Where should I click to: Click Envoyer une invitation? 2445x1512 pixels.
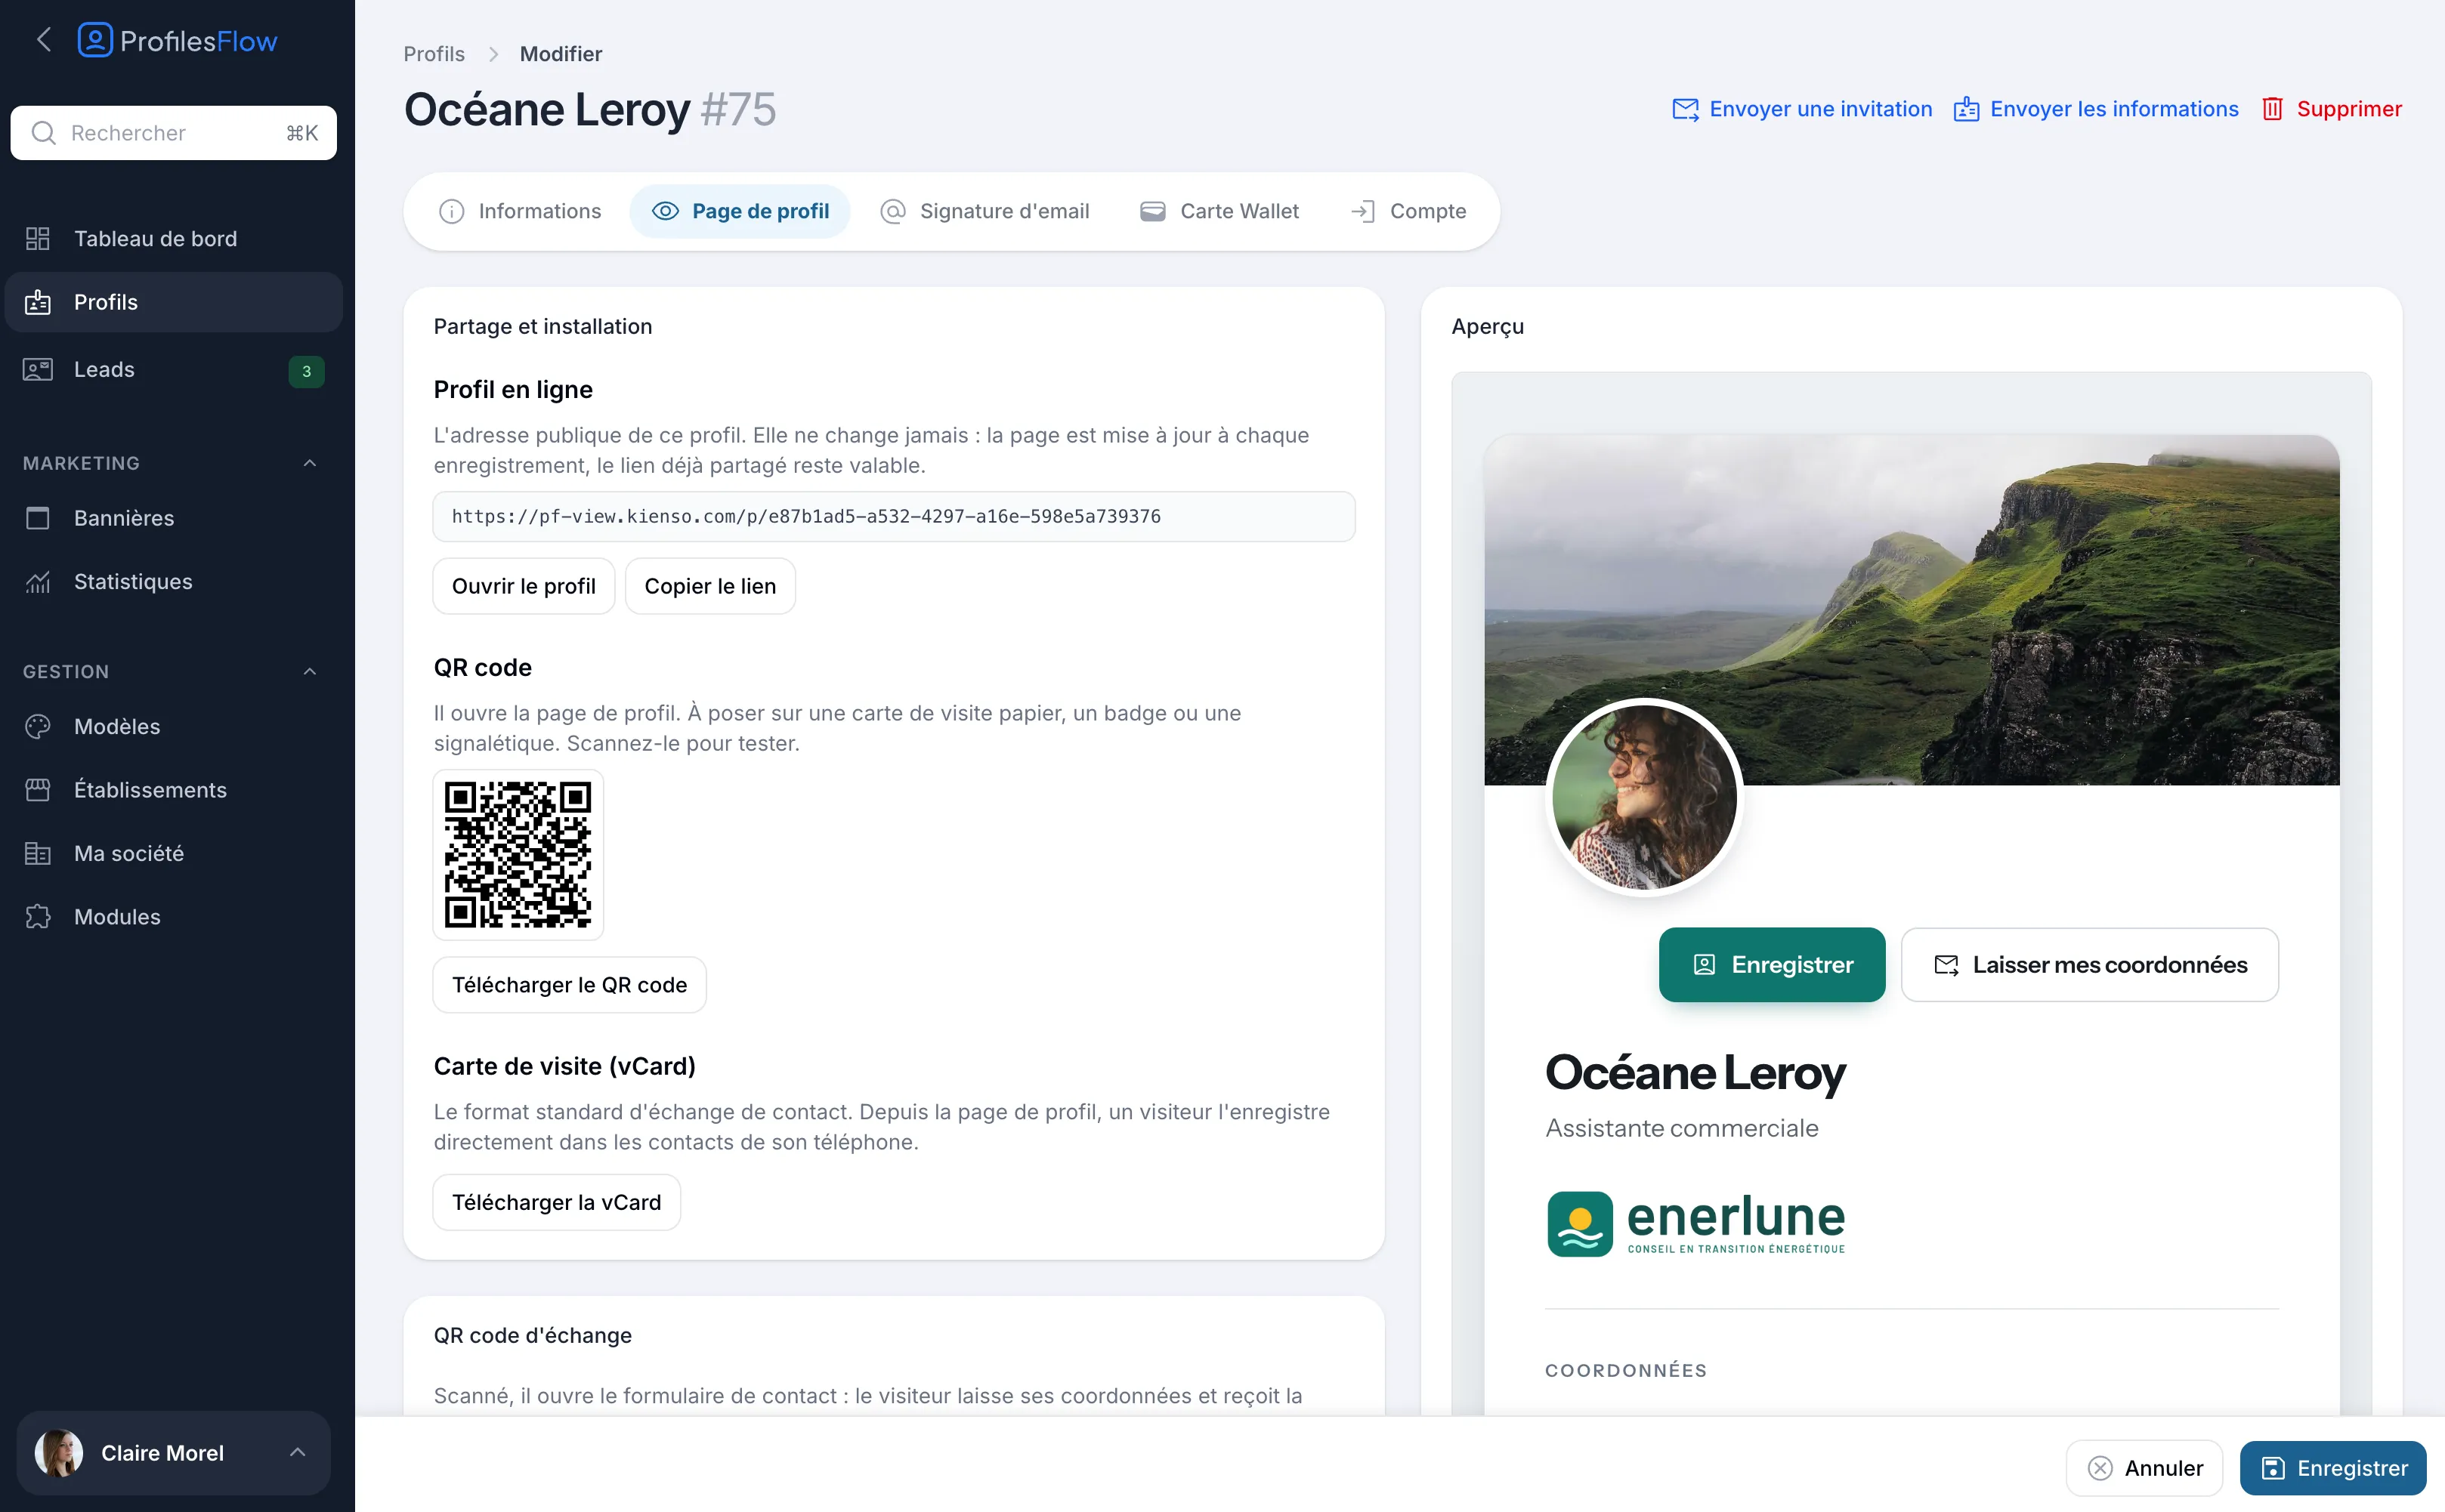click(1802, 109)
